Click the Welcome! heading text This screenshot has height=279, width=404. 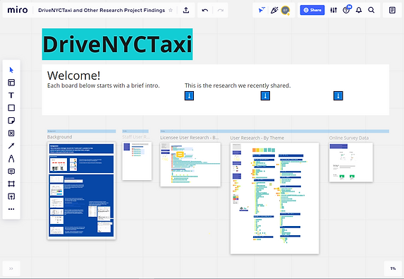[74, 76]
